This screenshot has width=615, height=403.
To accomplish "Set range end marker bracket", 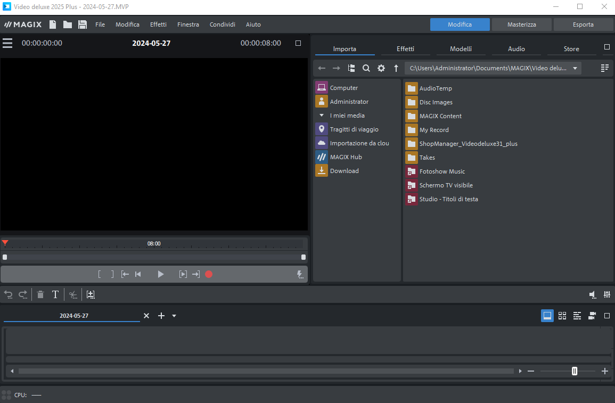I will 112,274.
